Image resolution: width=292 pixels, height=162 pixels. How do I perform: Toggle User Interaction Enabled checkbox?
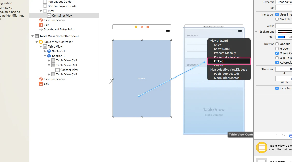277,14
